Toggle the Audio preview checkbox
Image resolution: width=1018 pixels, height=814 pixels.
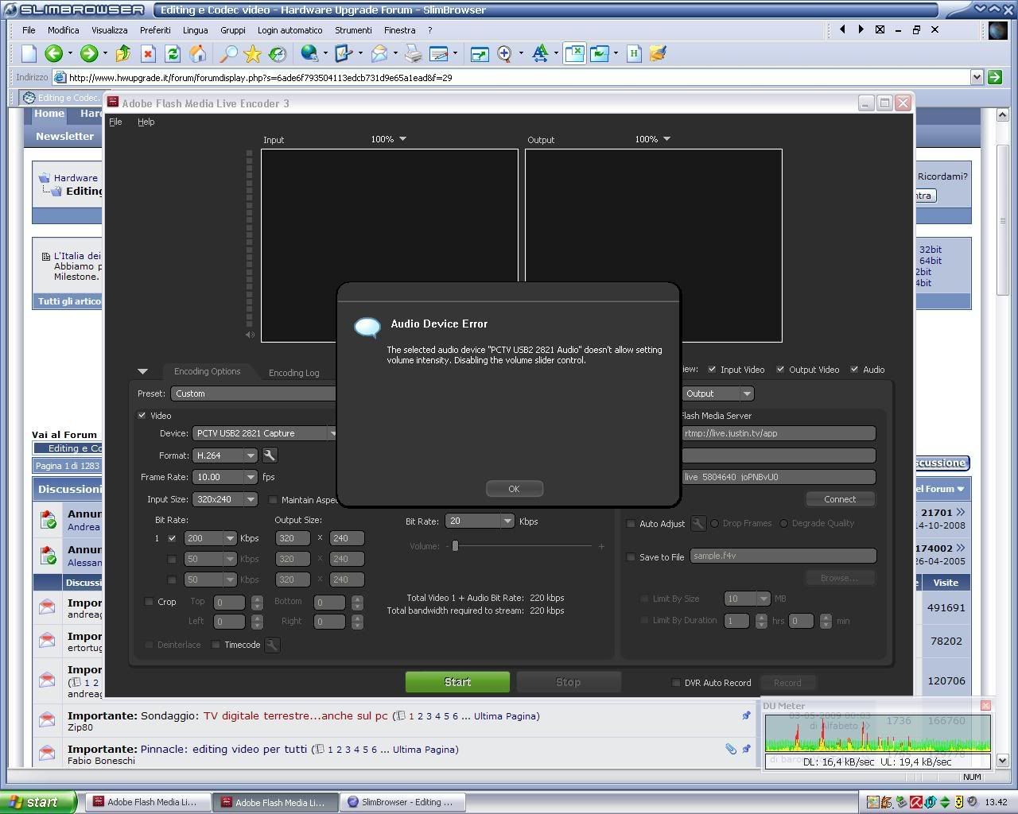[854, 369]
